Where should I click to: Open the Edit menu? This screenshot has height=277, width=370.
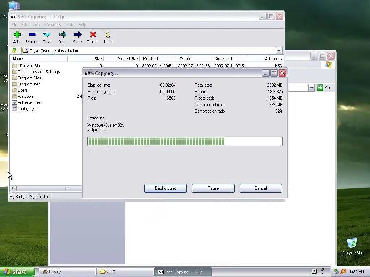(25, 25)
